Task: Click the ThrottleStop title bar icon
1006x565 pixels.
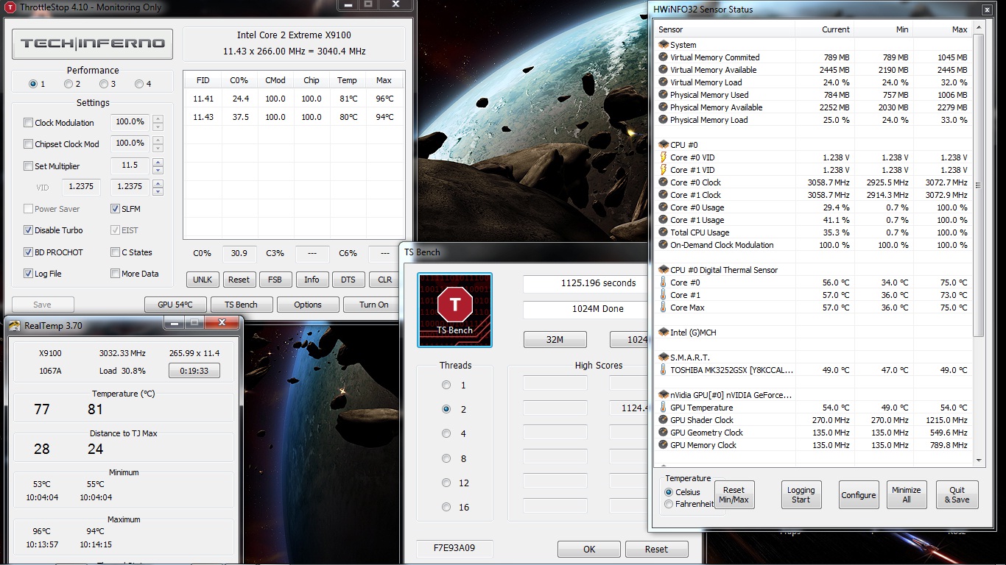Action: pos(10,7)
